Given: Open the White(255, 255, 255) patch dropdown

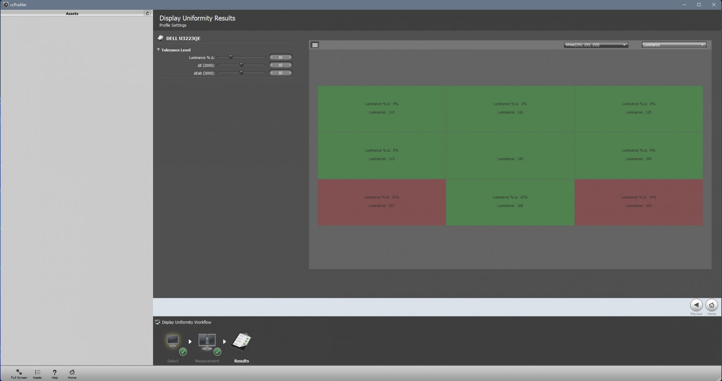Looking at the screenshot, I should tap(596, 45).
